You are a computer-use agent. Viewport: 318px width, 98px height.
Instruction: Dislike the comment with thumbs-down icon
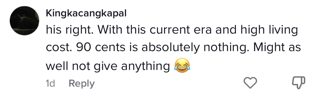[298, 83]
